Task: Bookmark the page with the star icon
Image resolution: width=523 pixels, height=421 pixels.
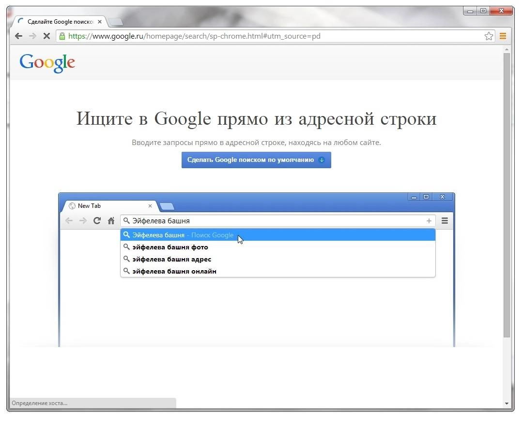Action: 489,36
